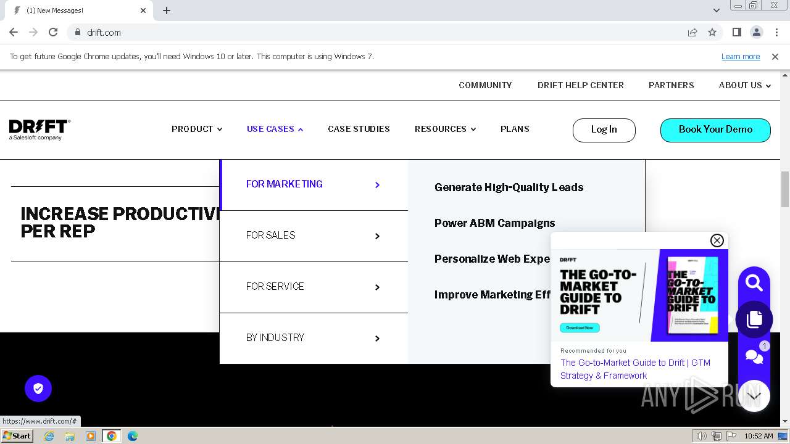The width and height of the screenshot is (790, 444).
Task: Select Improve Marketing Efficiency option
Action: pos(492,295)
